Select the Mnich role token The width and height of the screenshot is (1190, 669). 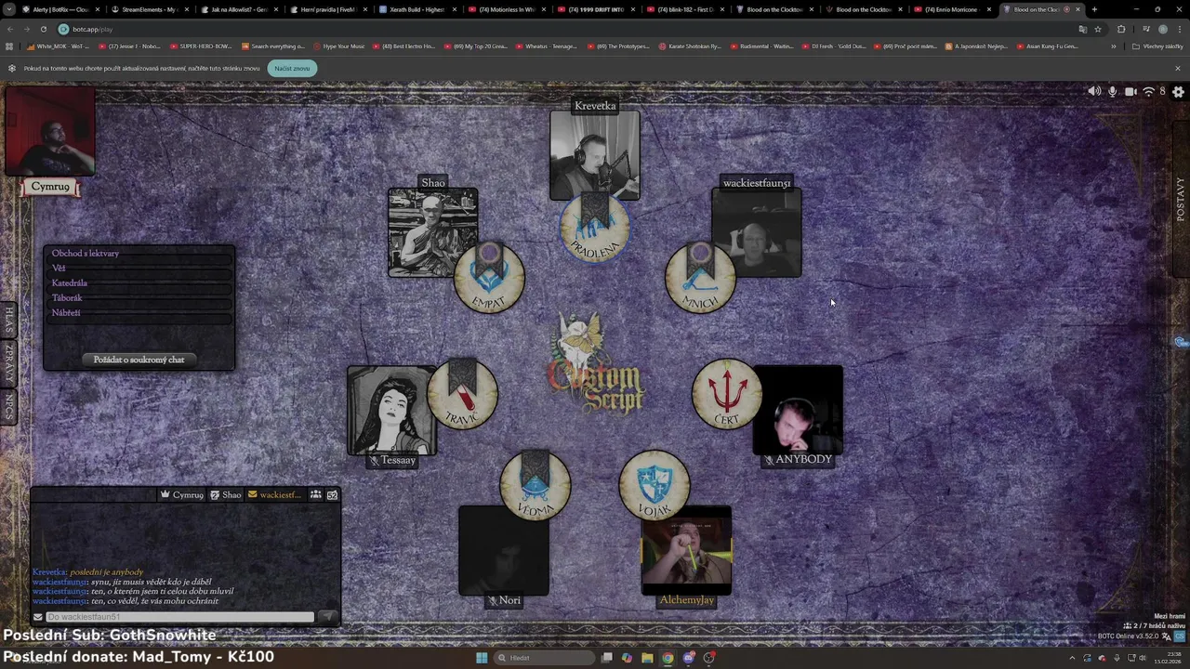(700, 279)
